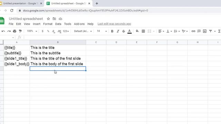Open the Edit menu
Screen dimensions: 221x124
[x=18, y=24]
